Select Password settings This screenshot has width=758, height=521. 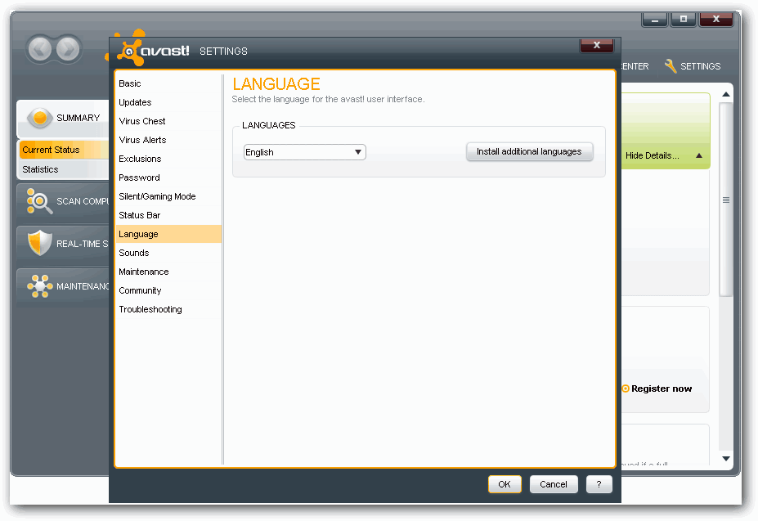tap(168, 177)
